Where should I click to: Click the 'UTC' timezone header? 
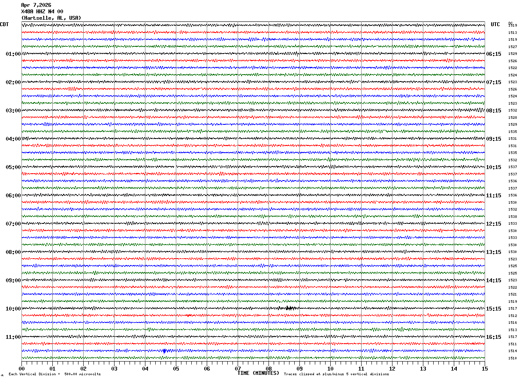coord(495,24)
